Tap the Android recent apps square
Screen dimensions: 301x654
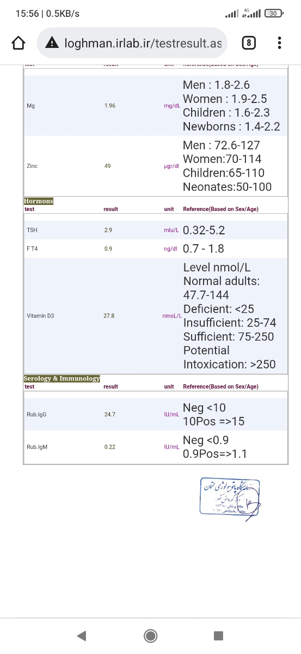click(218, 635)
